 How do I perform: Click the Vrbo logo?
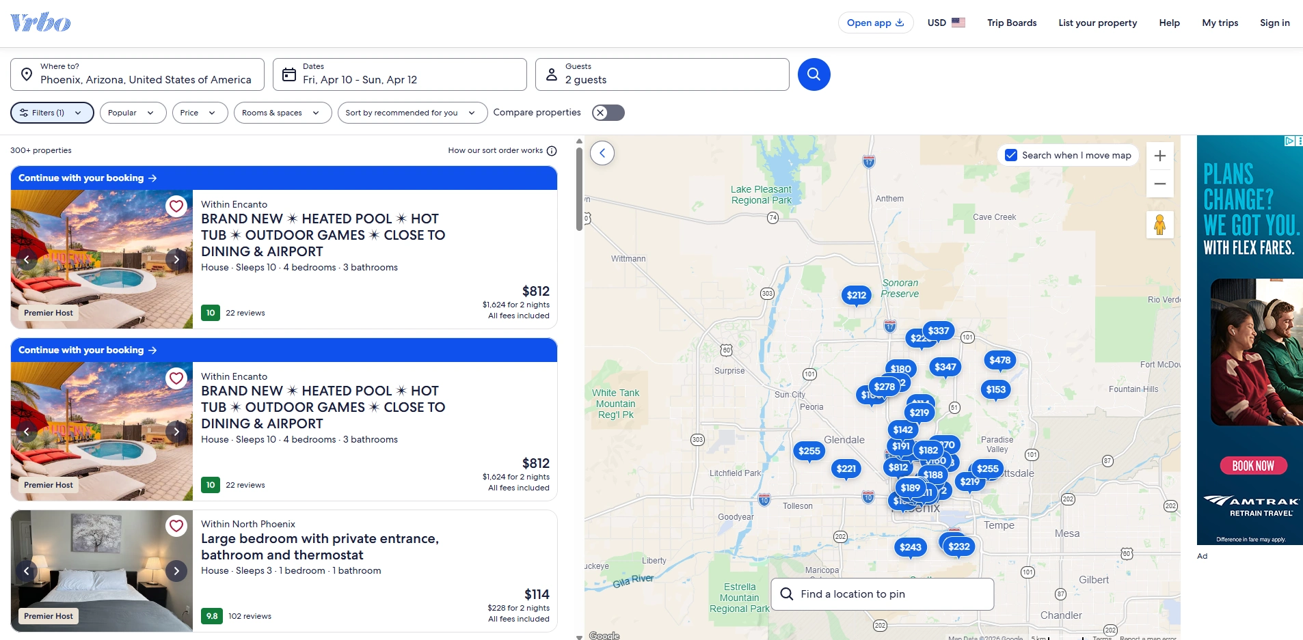(x=40, y=23)
